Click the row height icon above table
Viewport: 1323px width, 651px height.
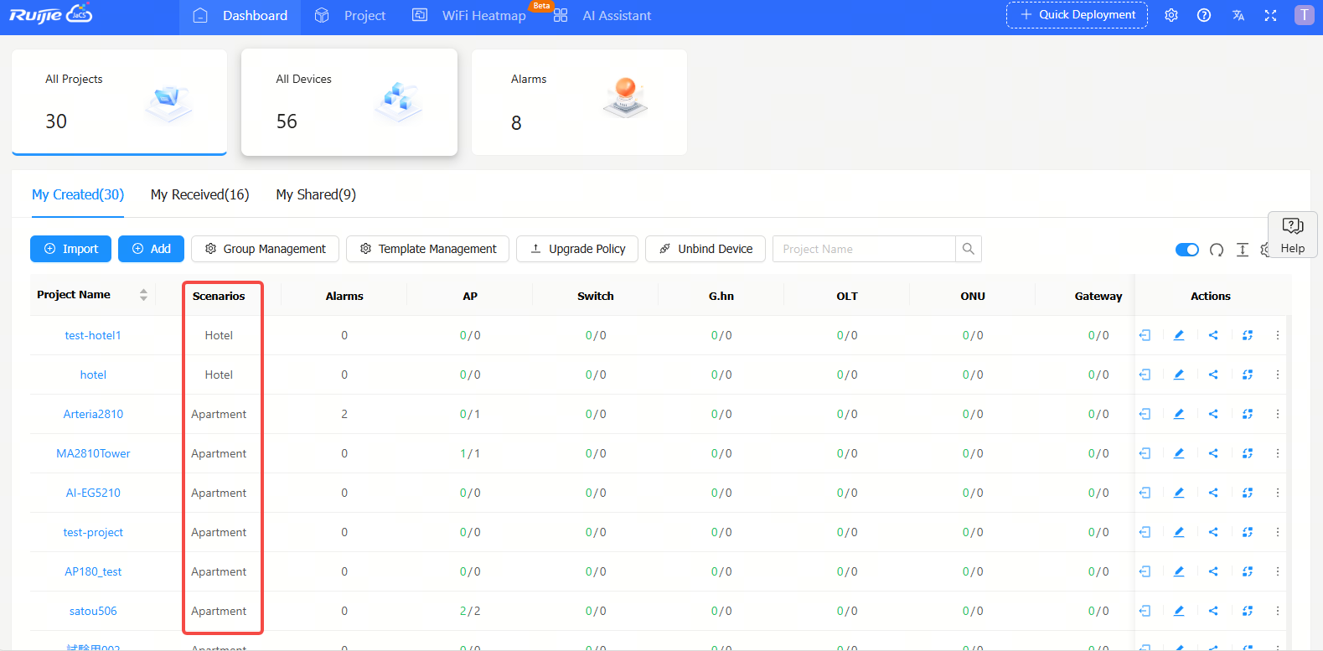(1243, 250)
